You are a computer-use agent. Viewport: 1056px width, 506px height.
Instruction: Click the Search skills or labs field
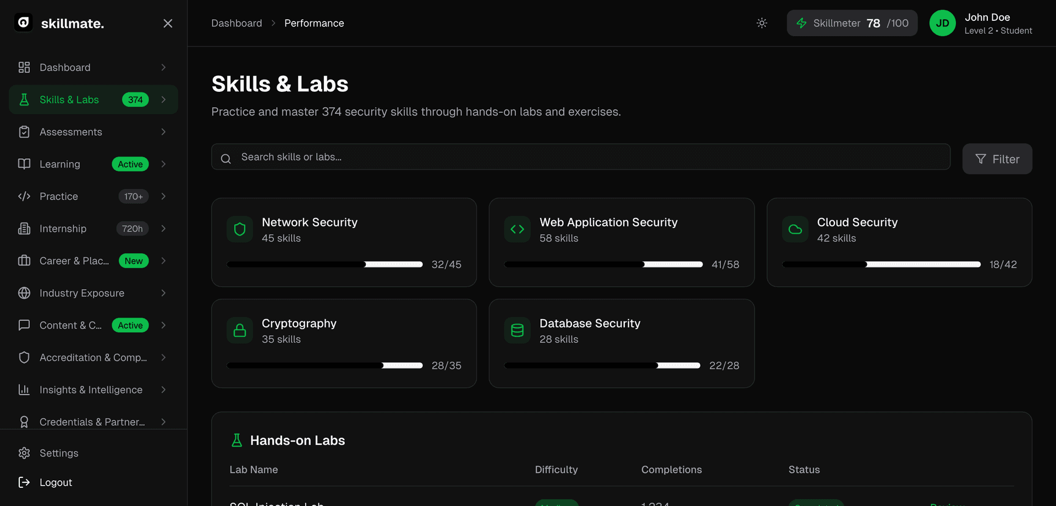click(581, 157)
